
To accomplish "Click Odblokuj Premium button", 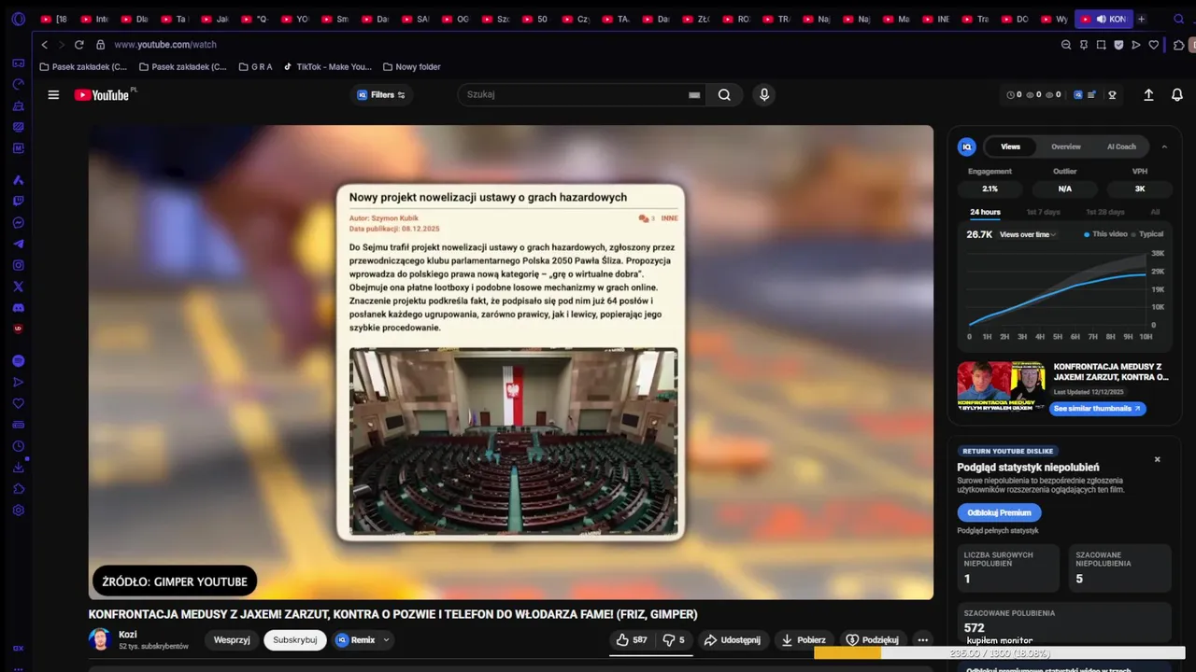I will coord(999,512).
